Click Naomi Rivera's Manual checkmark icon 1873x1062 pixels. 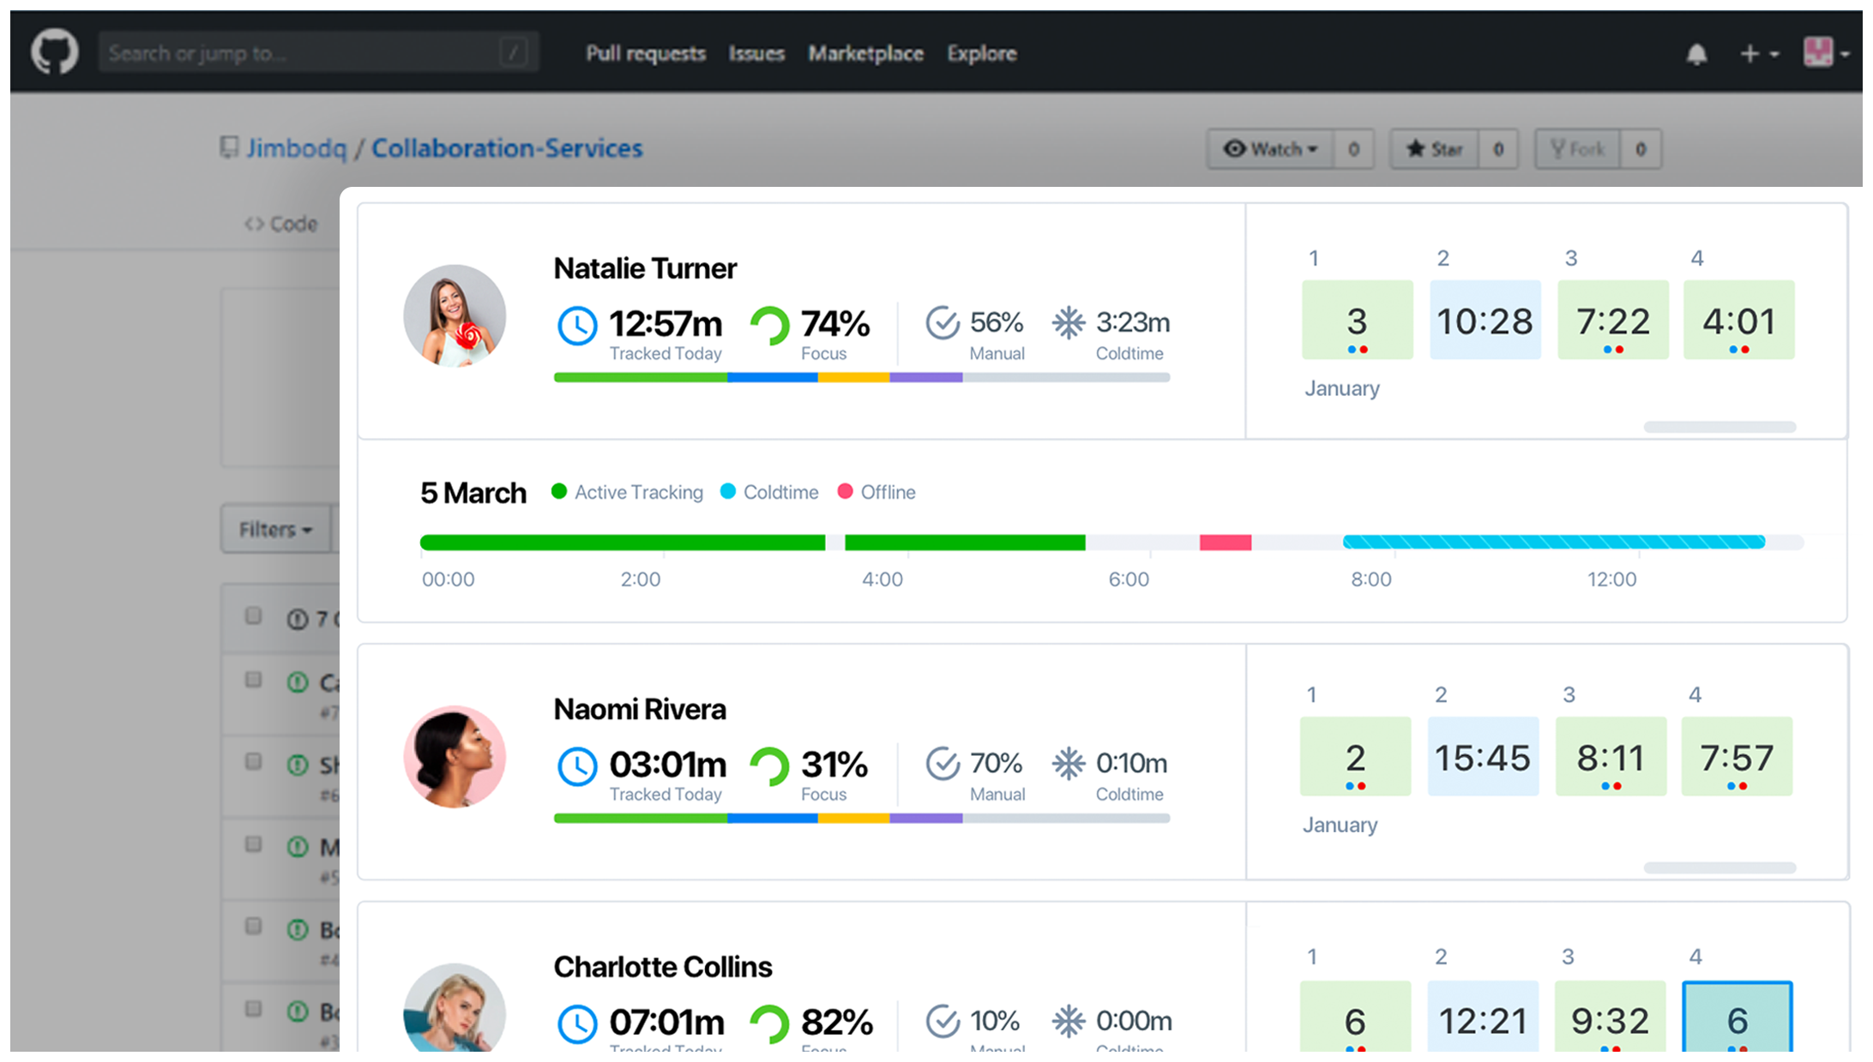(x=943, y=764)
